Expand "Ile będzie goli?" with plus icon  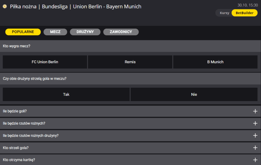[x=255, y=111]
